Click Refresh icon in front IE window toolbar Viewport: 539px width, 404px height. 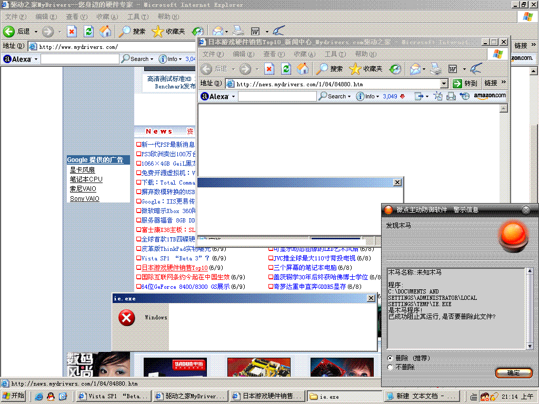(286, 69)
